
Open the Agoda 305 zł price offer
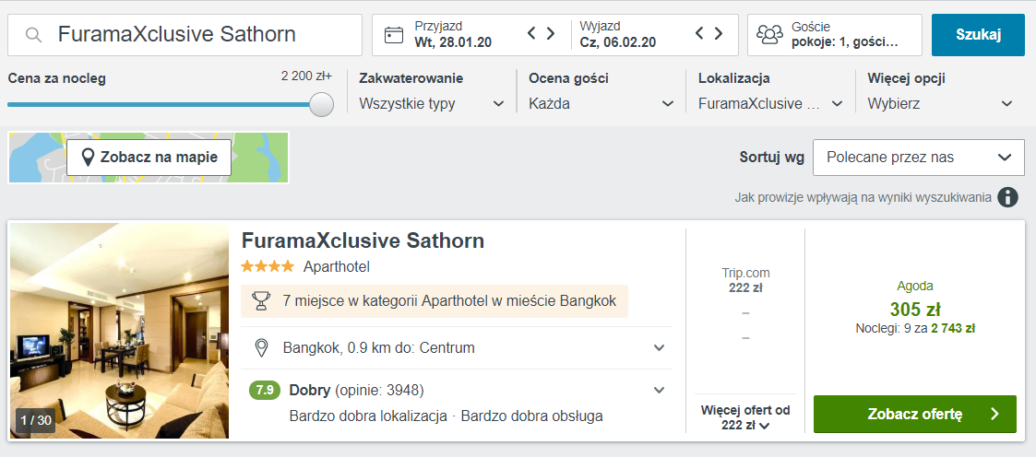point(915,309)
